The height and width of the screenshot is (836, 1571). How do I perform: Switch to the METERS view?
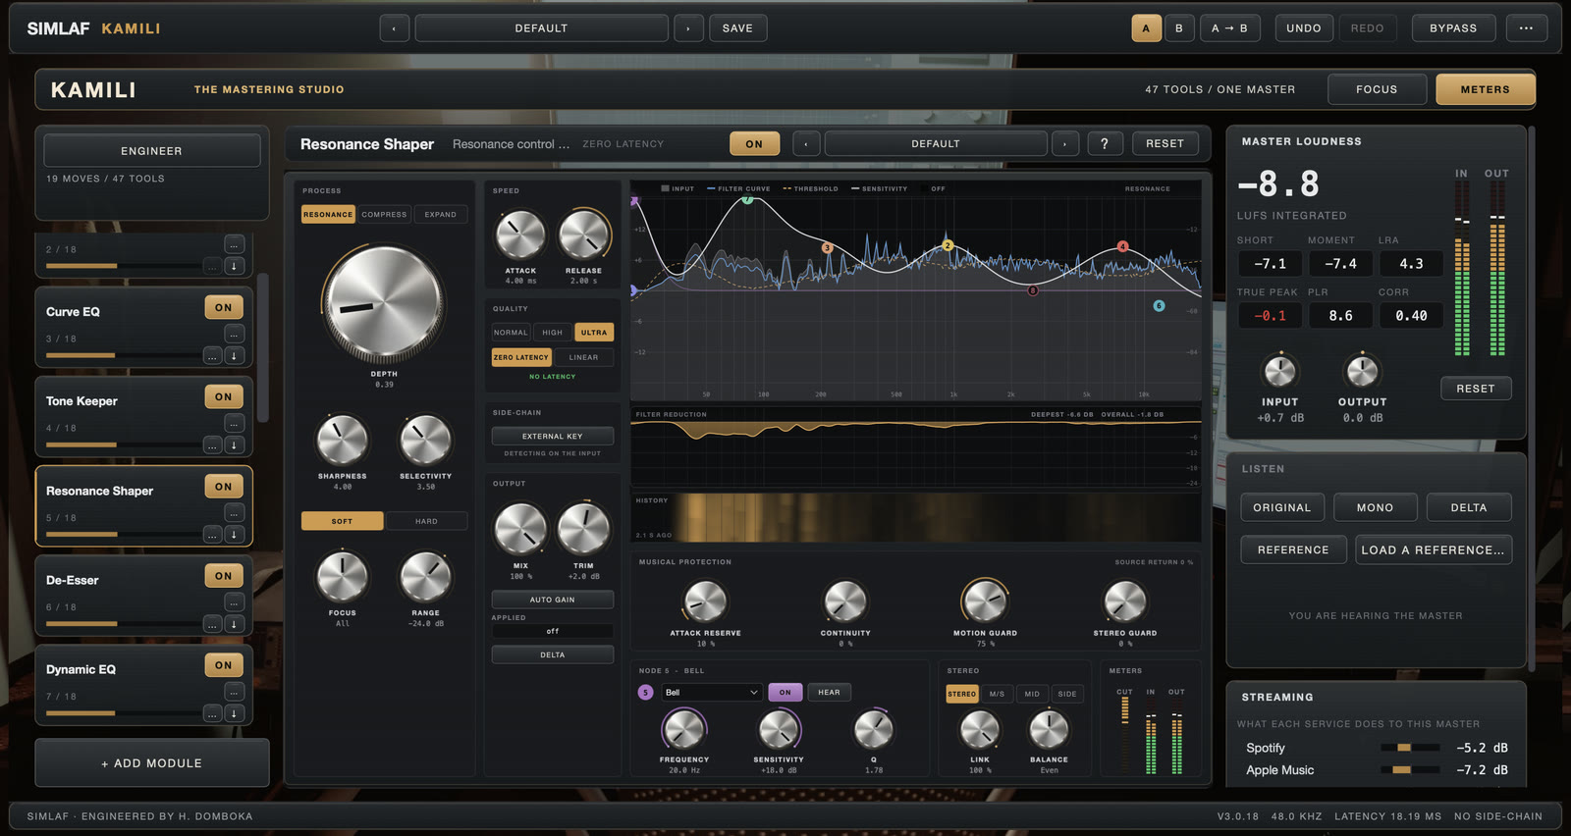point(1486,89)
